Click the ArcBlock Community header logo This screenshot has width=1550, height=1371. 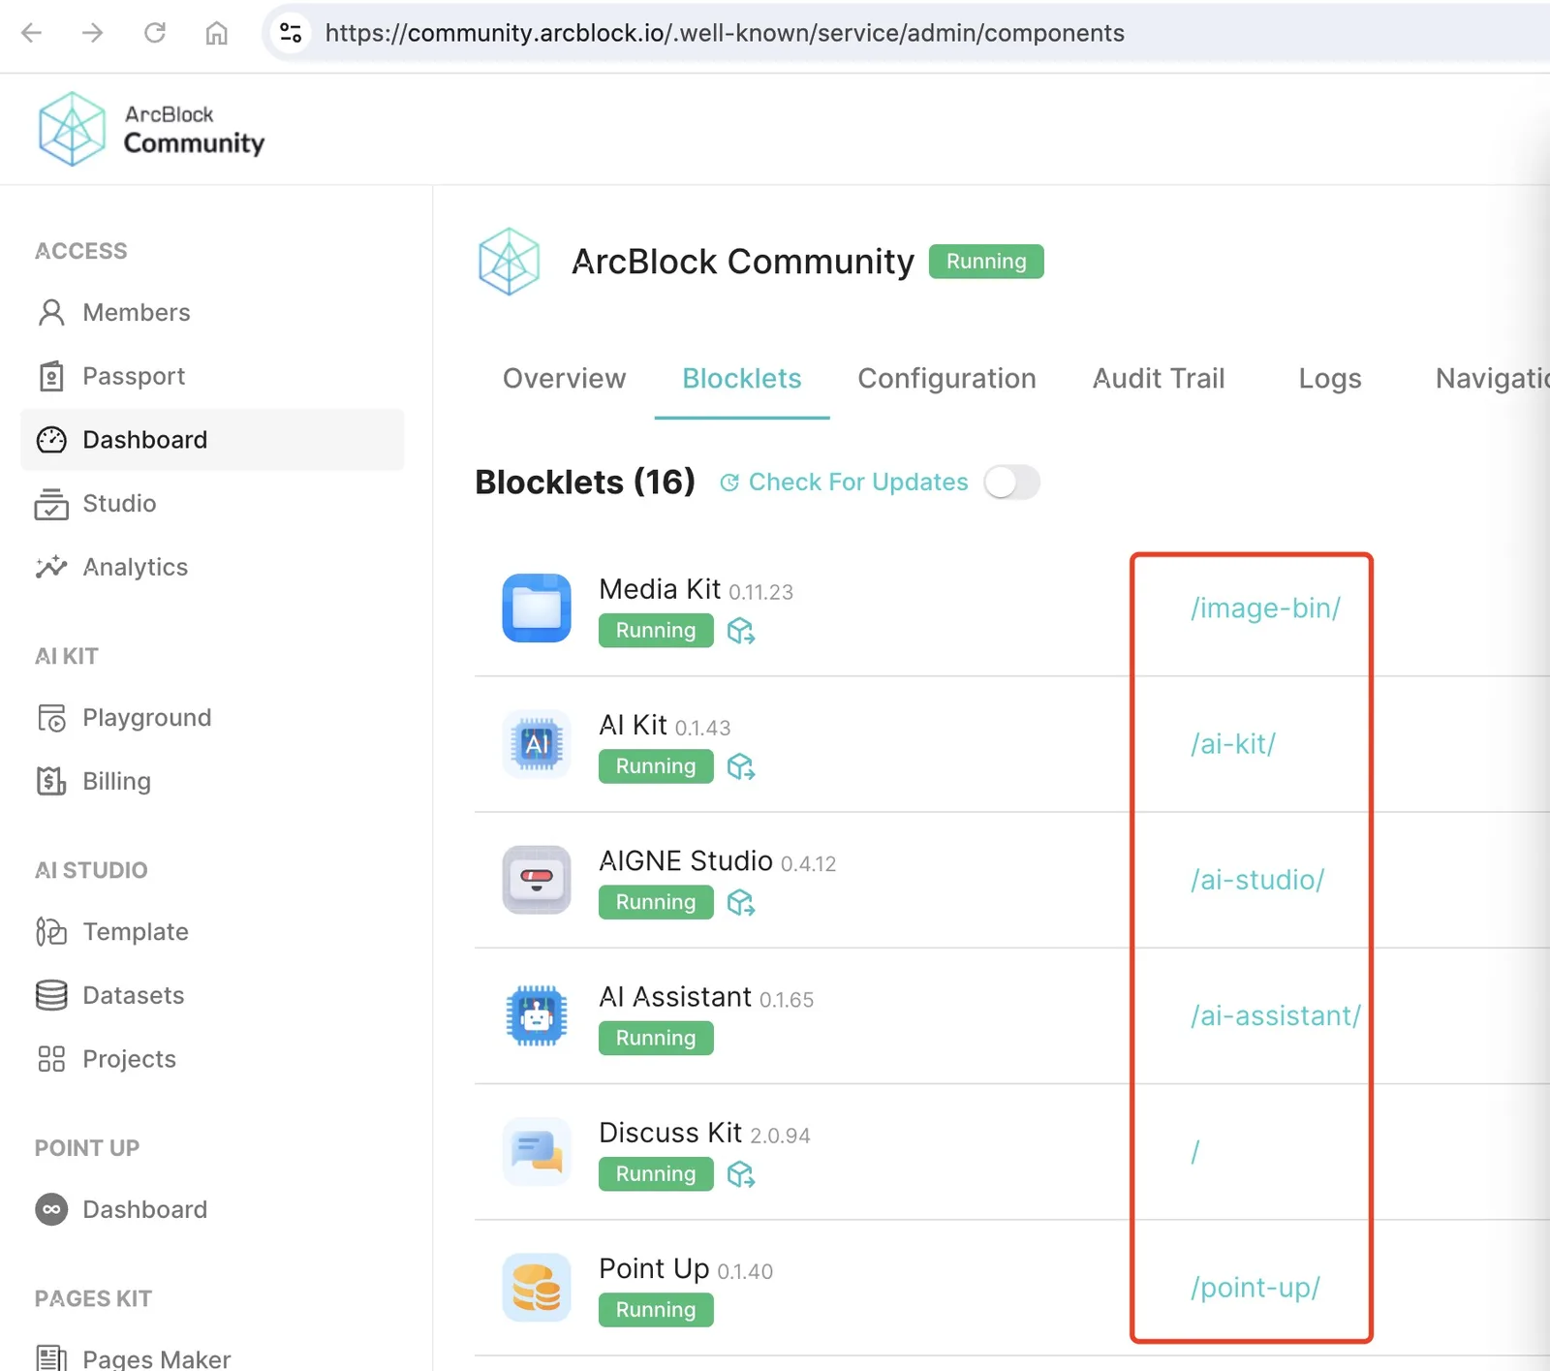point(151,129)
